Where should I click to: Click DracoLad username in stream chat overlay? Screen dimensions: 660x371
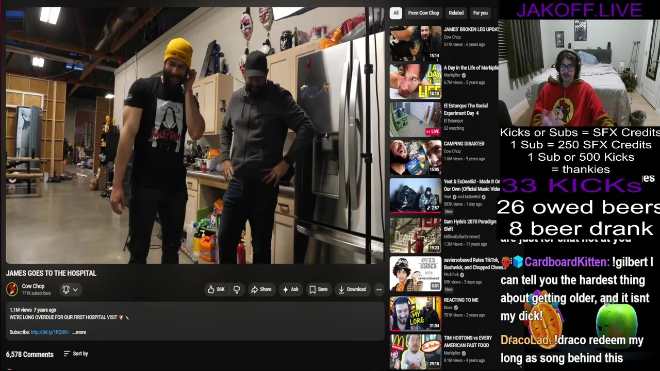pos(526,340)
